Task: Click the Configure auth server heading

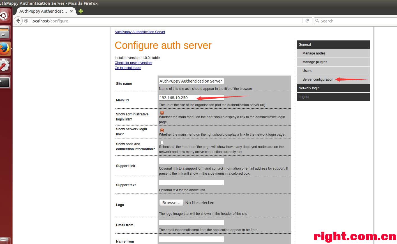Action: (x=163, y=45)
